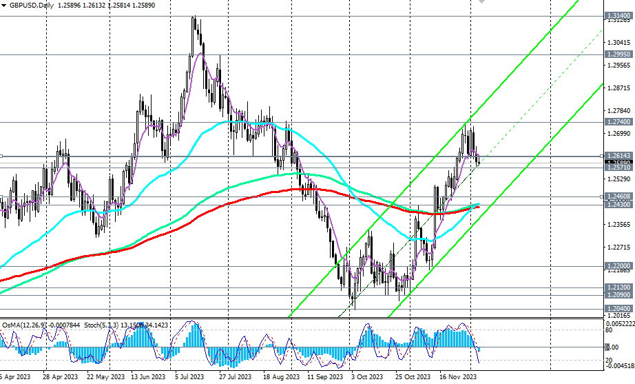The width and height of the screenshot is (635, 384).
Task: Click the 1.20400 price level label
Action: point(618,309)
